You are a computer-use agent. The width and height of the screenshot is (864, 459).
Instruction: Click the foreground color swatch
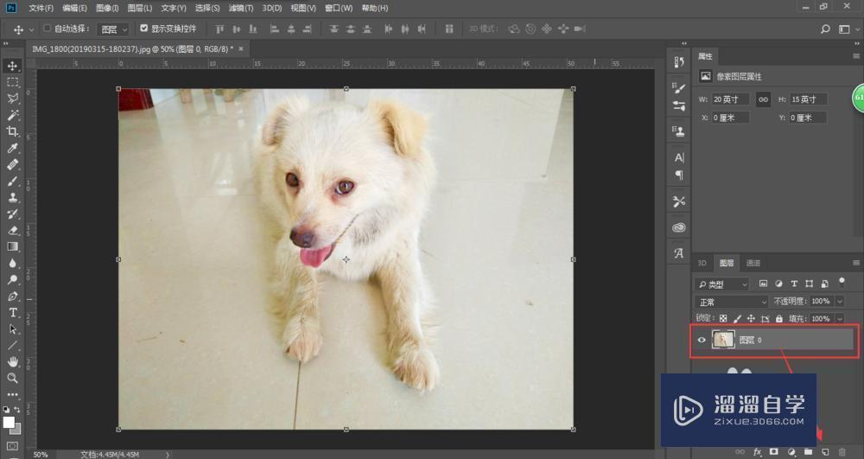tap(10, 422)
